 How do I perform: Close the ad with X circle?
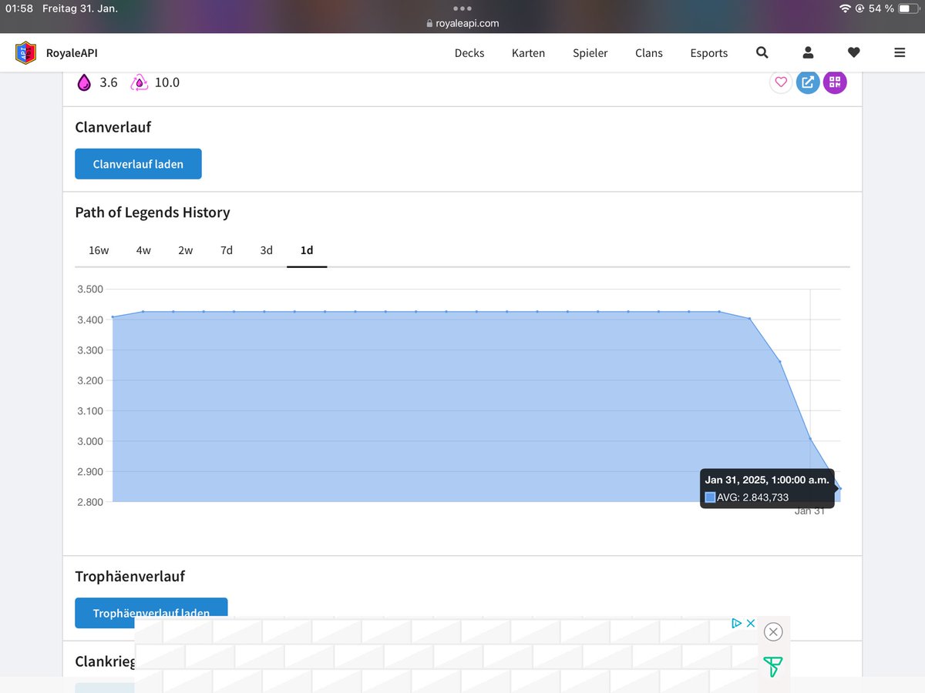click(773, 632)
